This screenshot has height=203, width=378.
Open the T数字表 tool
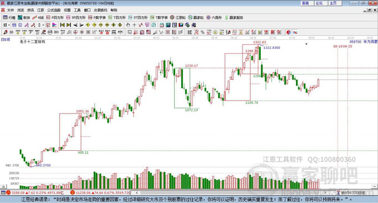159,18
